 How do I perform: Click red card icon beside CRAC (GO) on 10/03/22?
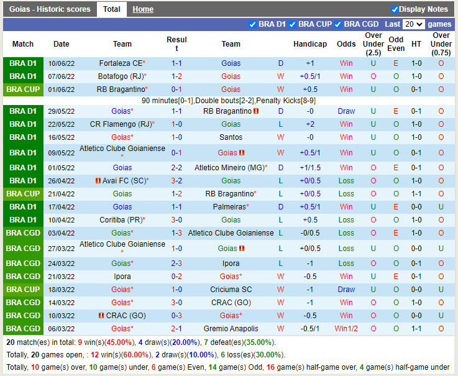click(101, 316)
